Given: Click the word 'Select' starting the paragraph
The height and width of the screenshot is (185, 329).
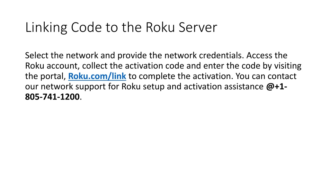Looking at the screenshot, I should [x=37, y=55].
